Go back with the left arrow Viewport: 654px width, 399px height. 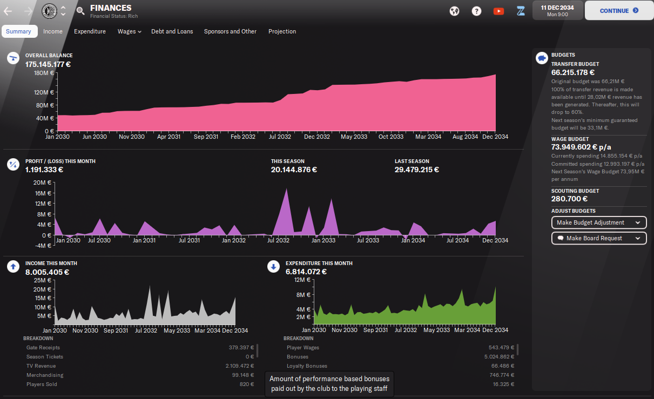[8, 11]
